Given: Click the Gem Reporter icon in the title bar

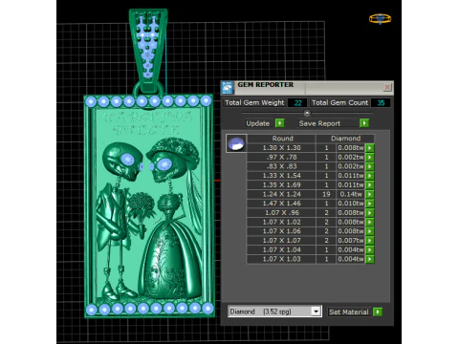Looking at the screenshot, I should (x=228, y=88).
